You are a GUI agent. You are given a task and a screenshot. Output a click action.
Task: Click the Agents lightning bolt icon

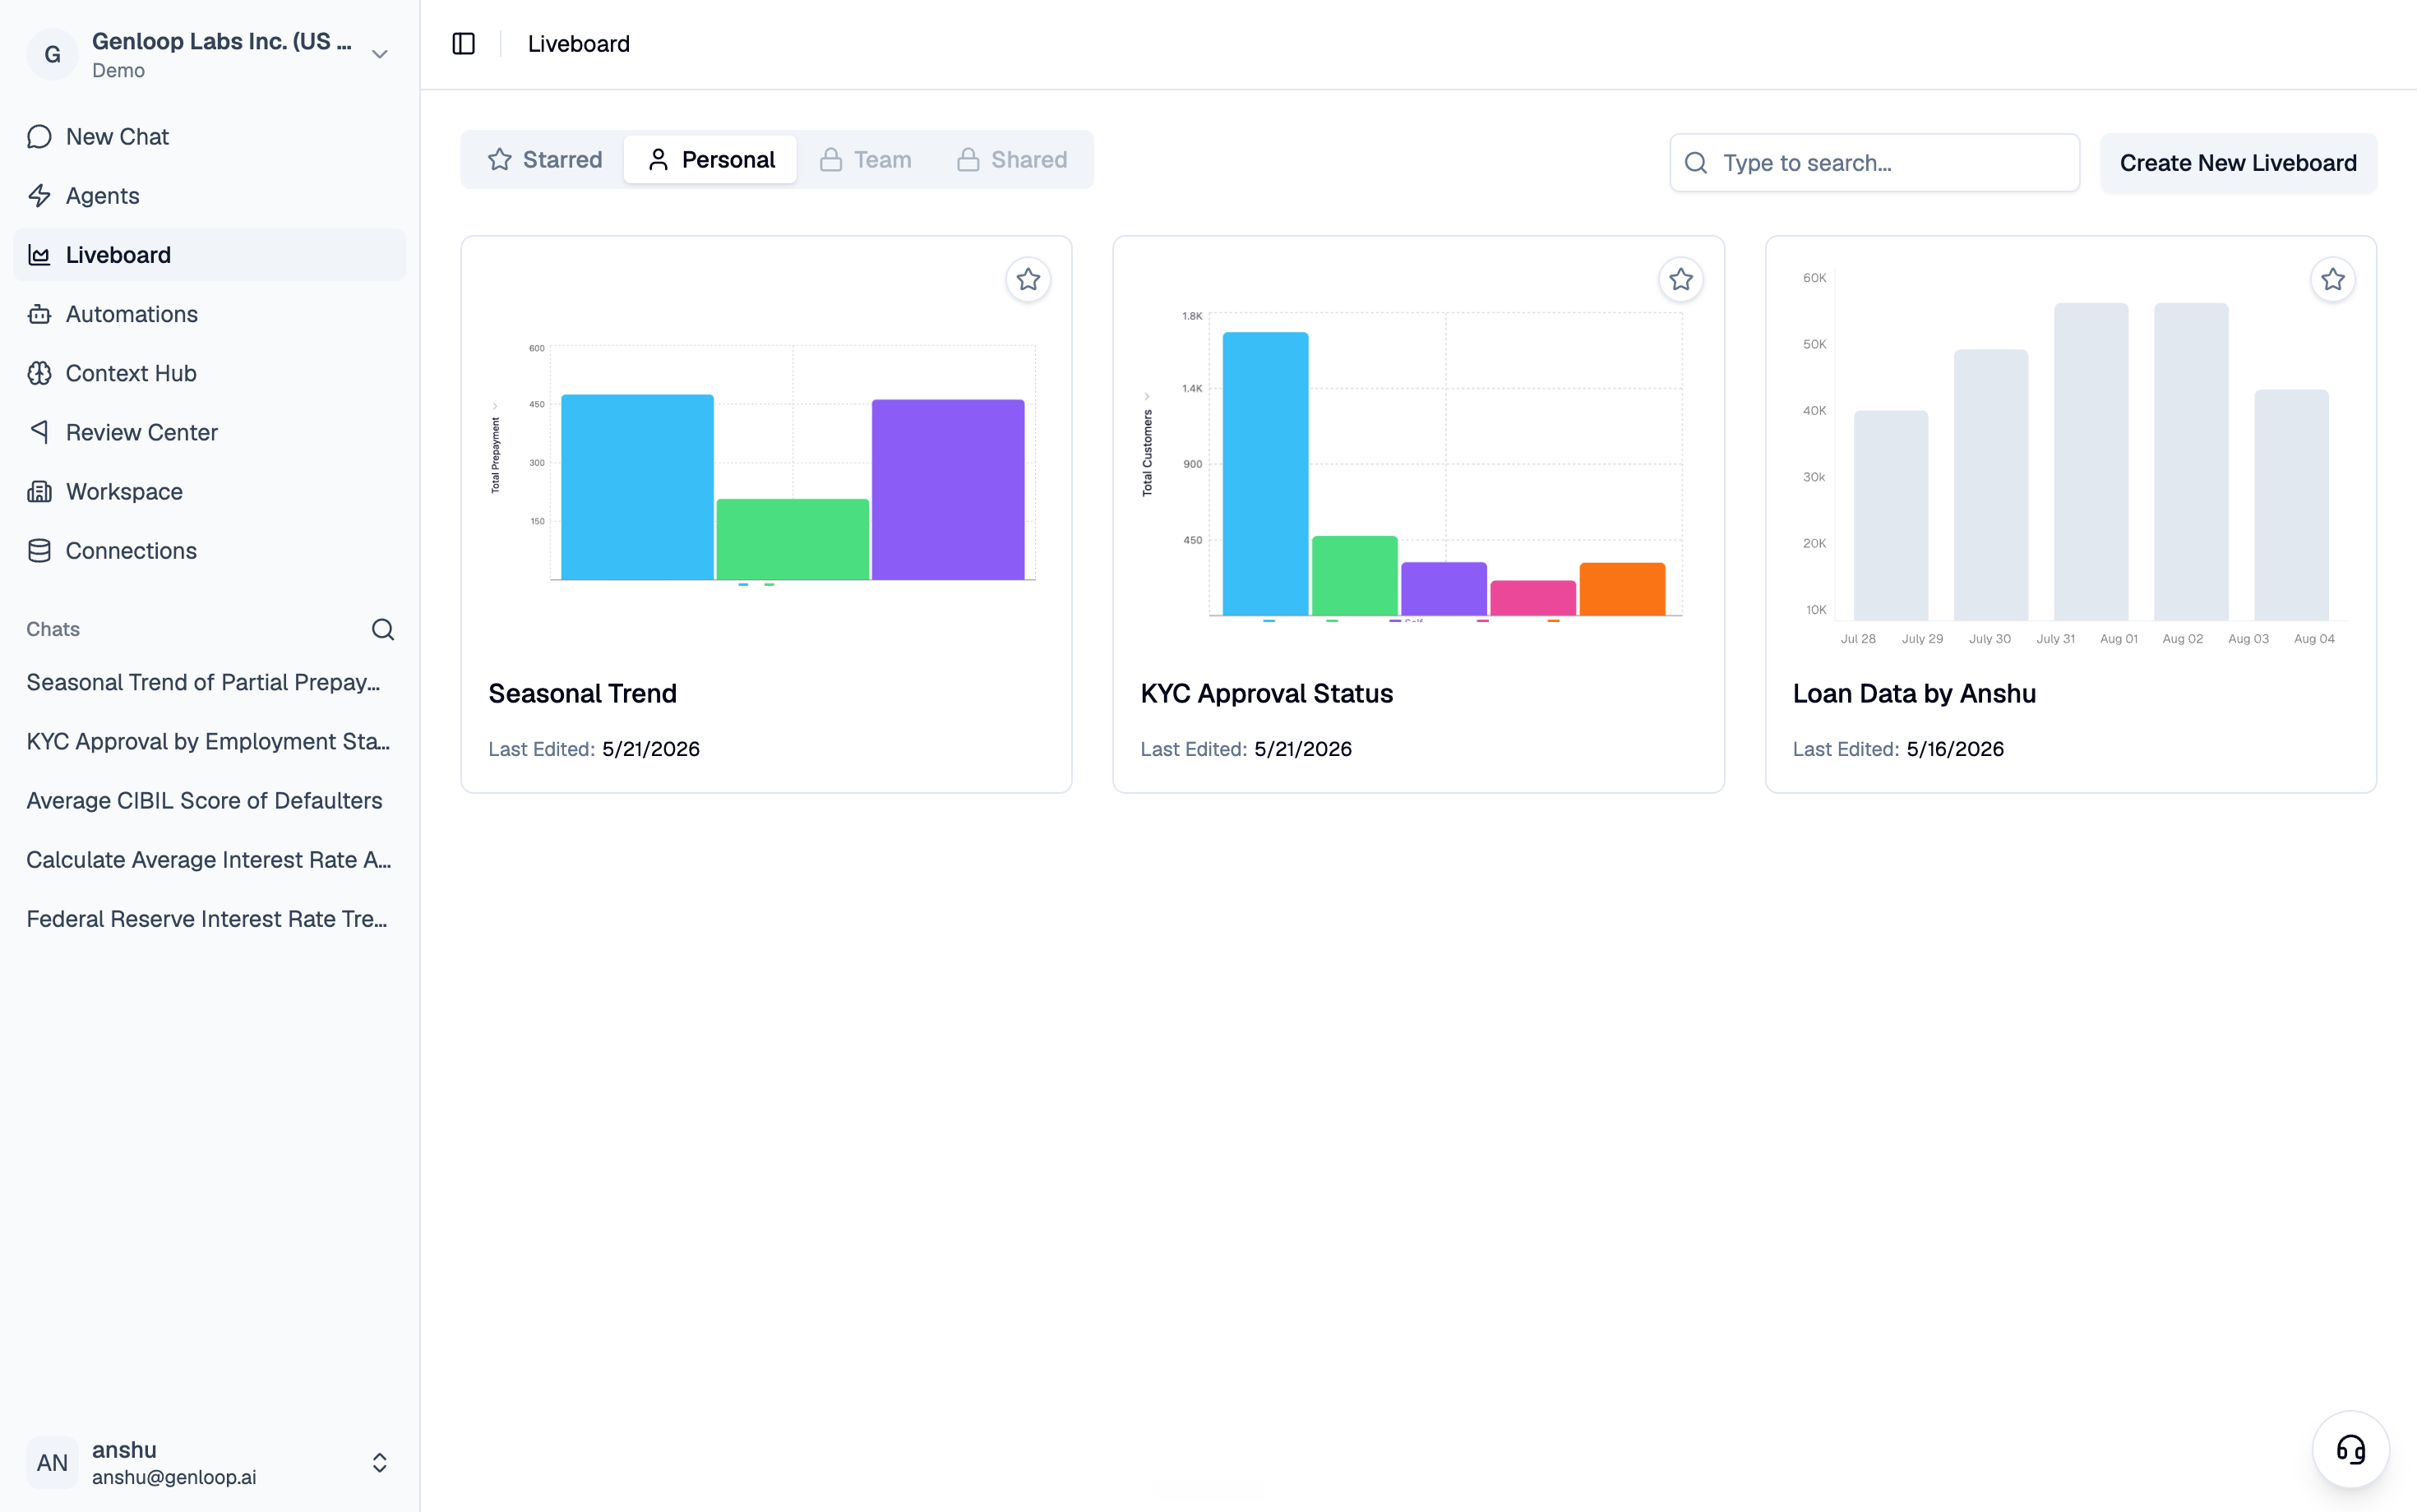[39, 196]
